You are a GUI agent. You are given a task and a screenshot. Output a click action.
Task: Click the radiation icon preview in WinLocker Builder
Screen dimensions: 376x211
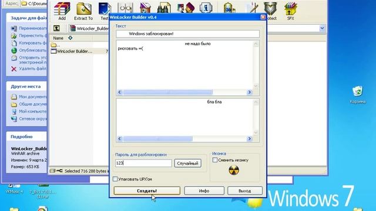tap(234, 170)
